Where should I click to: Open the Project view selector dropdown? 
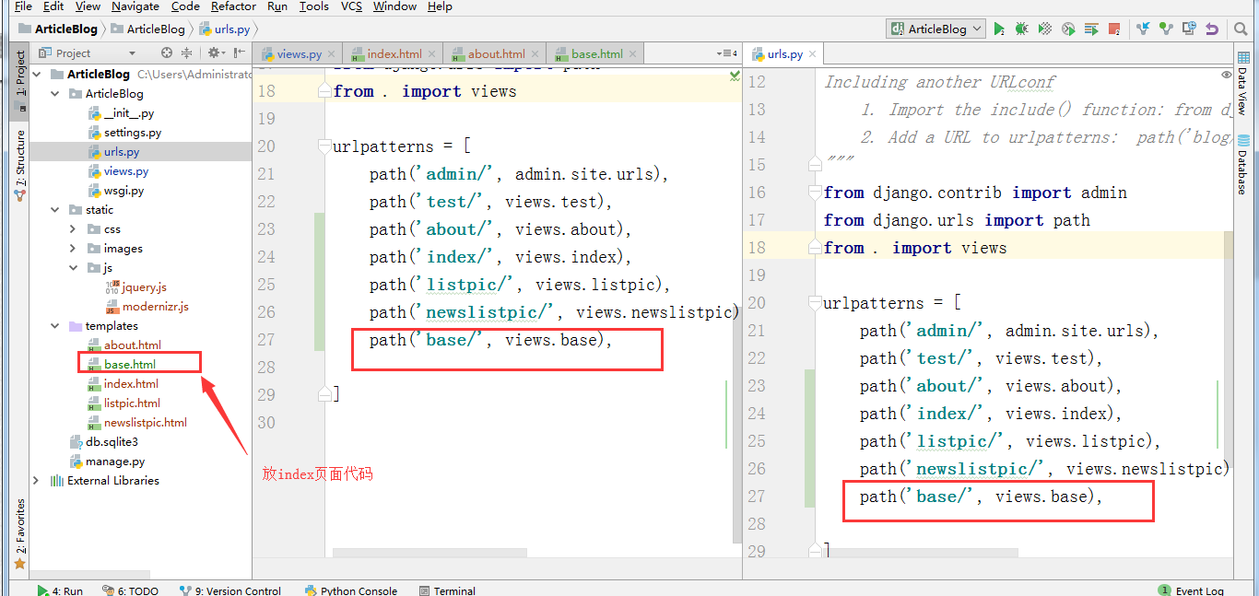tap(88, 53)
